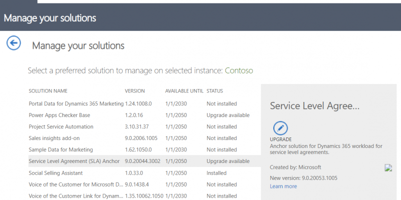Viewport: 401px width, 200px height.
Task: Click the STATUS column header
Action: click(215, 91)
